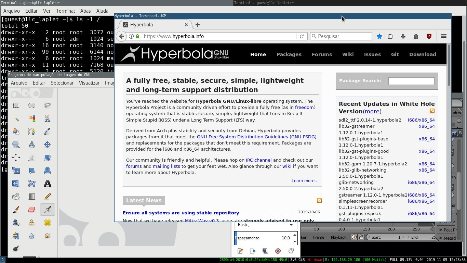Open the IRC channel link
Image resolution: width=467 pixels, height=263 pixels.
258,160
